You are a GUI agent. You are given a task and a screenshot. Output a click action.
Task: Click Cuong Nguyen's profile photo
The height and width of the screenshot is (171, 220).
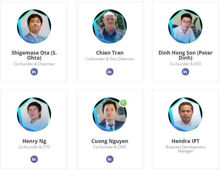coord(109,115)
